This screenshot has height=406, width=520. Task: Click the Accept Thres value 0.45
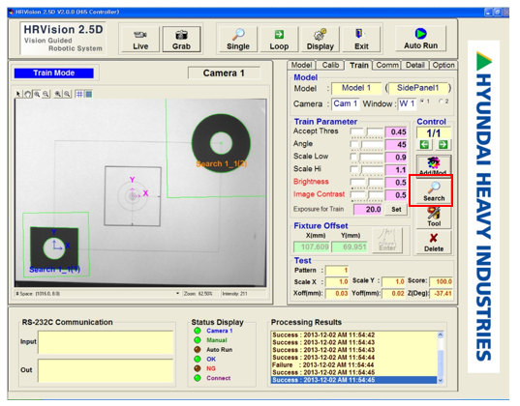pyautogui.click(x=396, y=132)
